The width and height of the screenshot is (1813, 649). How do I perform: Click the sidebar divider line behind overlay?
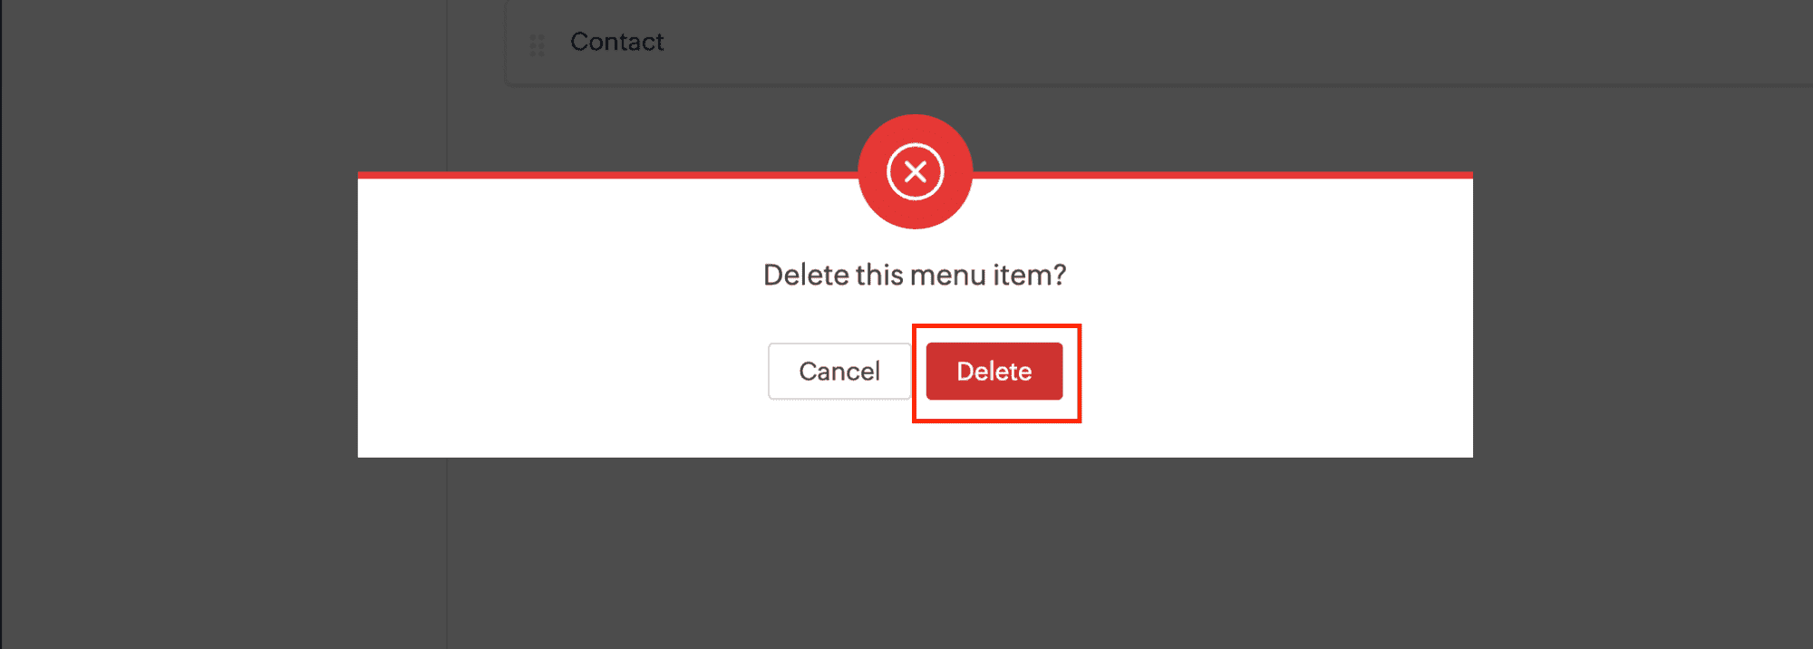[x=447, y=544]
